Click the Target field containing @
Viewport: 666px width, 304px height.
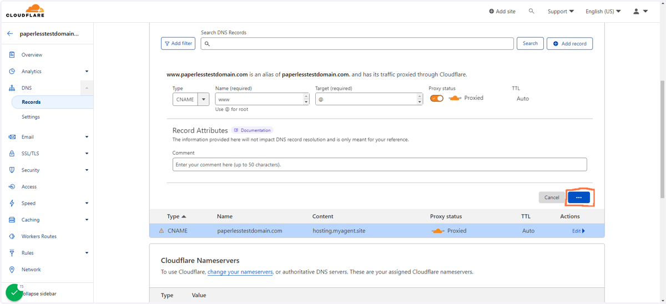click(x=369, y=99)
